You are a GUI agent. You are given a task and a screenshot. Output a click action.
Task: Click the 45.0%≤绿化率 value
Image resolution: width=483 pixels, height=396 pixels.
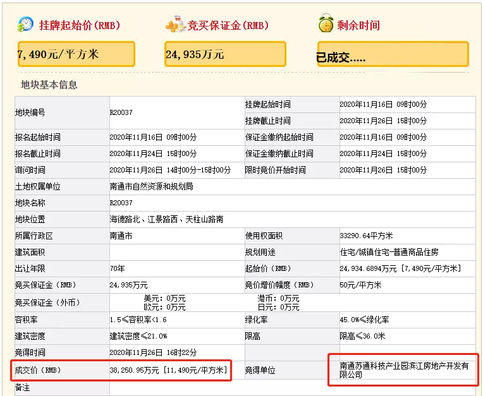tap(364, 320)
